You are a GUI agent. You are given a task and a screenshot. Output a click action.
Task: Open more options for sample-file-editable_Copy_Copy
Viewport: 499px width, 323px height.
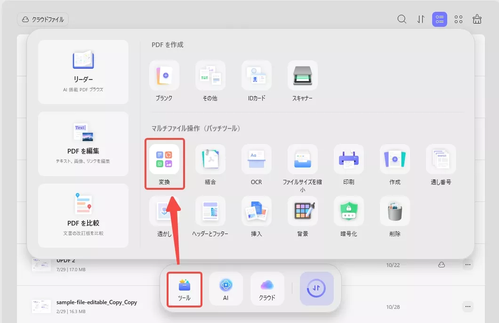point(468,306)
